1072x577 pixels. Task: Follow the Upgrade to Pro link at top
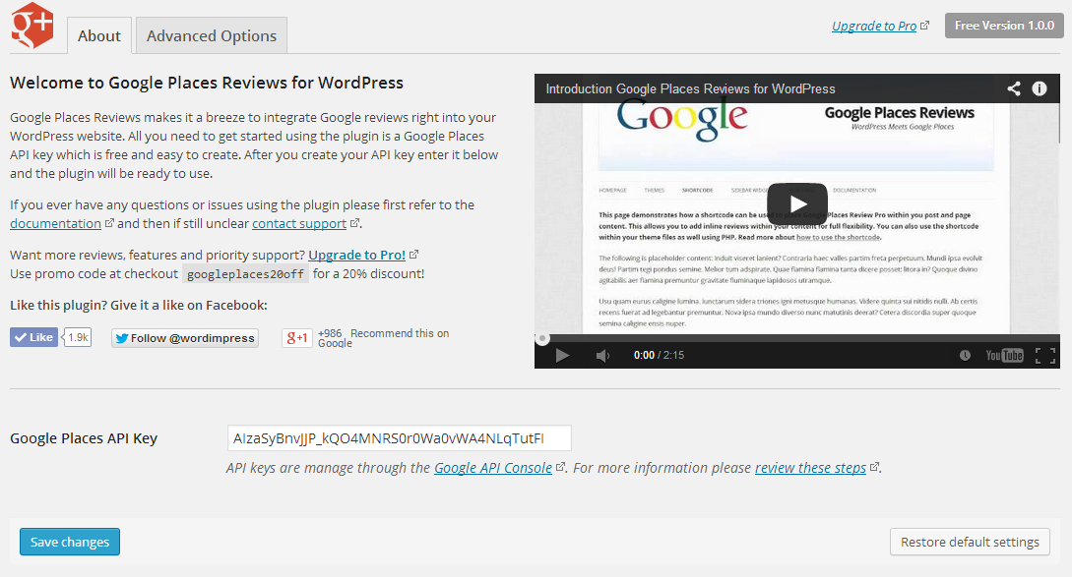pyautogui.click(x=874, y=26)
